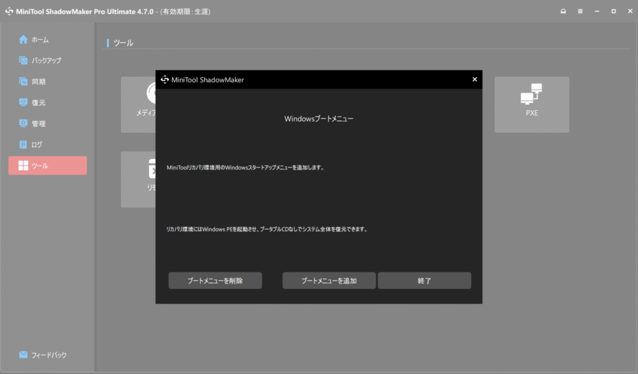This screenshot has height=374, width=638.
Task: Click the restore icon beside 復元
Action: click(23, 102)
